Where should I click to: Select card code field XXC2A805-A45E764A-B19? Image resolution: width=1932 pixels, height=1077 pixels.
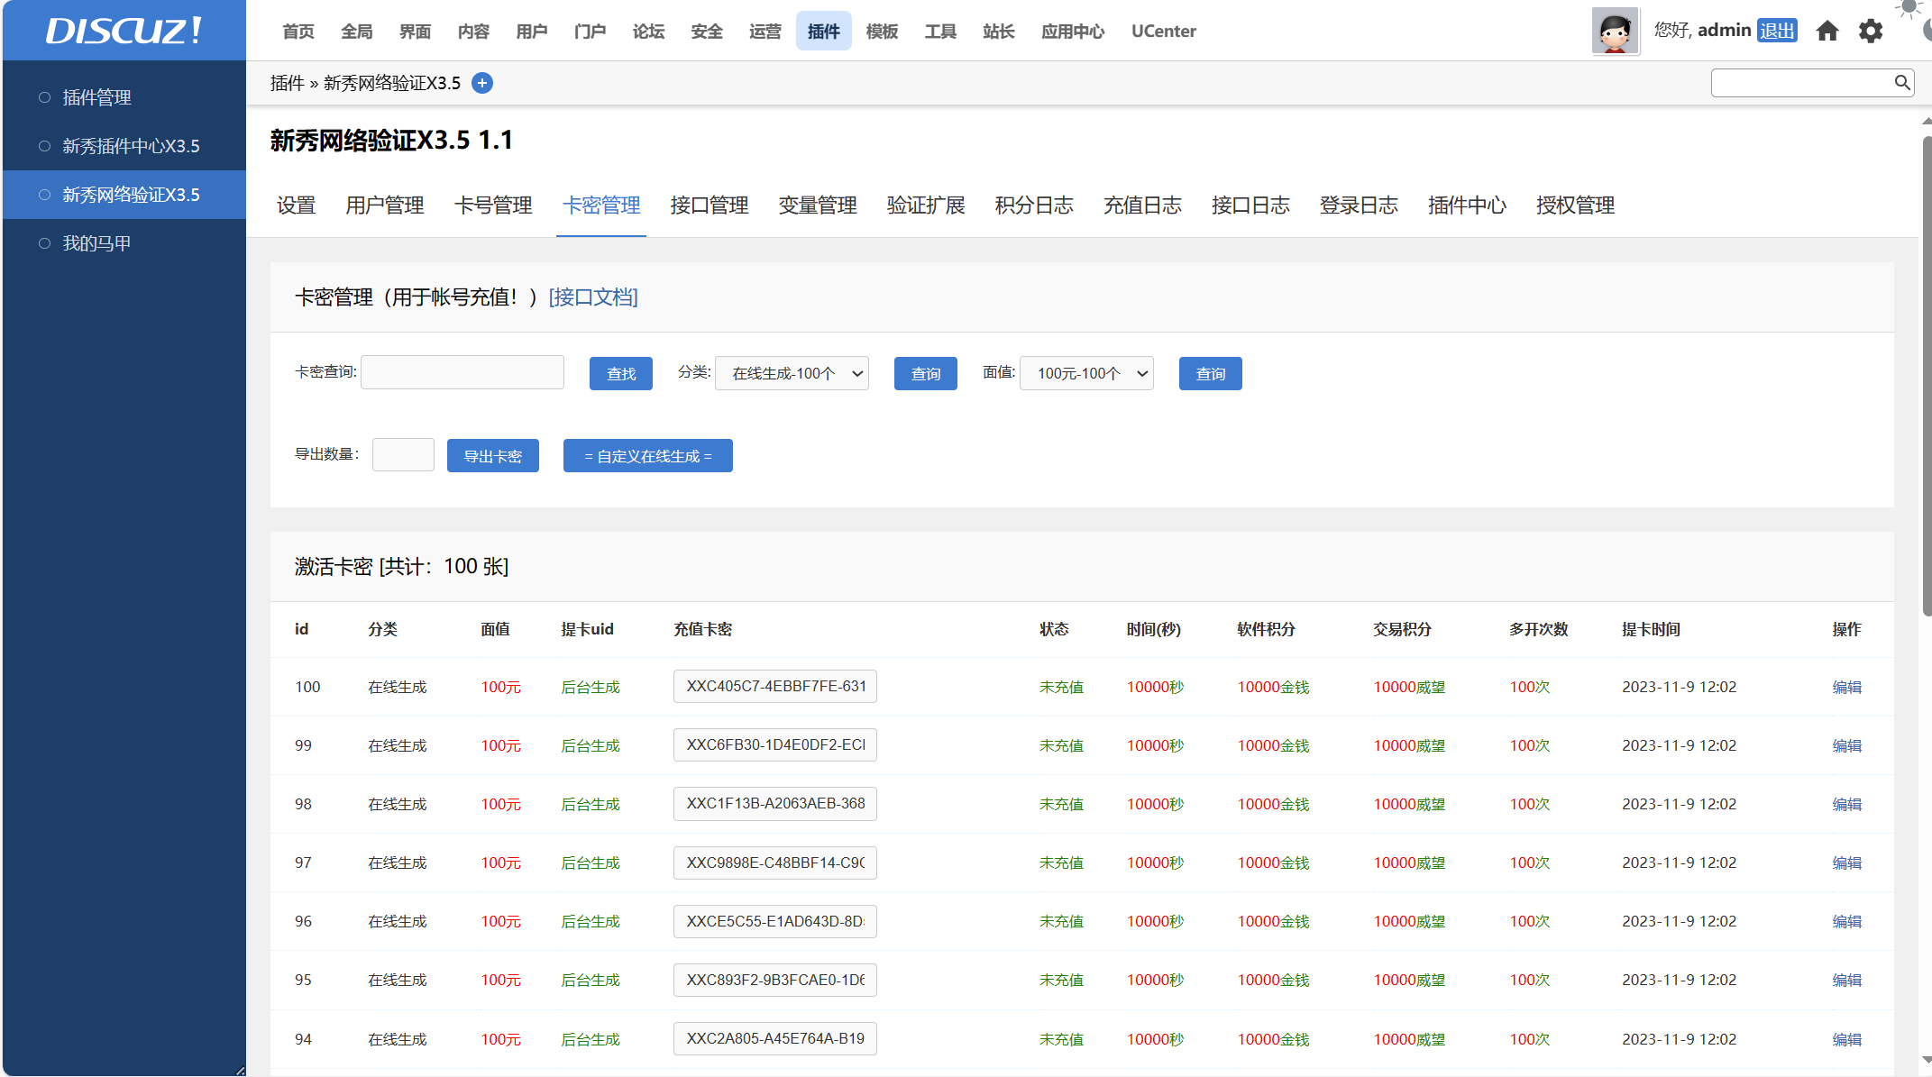[775, 1039]
